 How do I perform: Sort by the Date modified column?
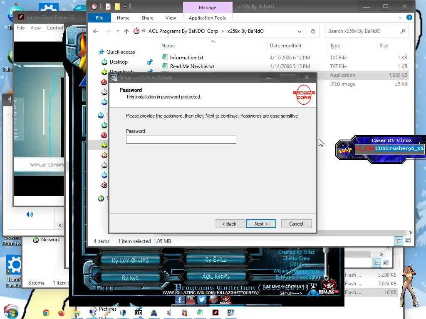click(x=285, y=46)
